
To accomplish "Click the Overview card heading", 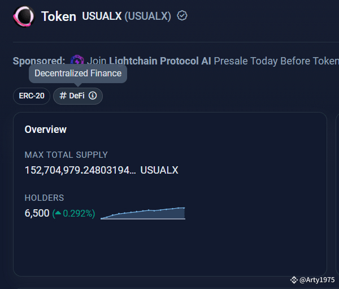I will [x=46, y=130].
